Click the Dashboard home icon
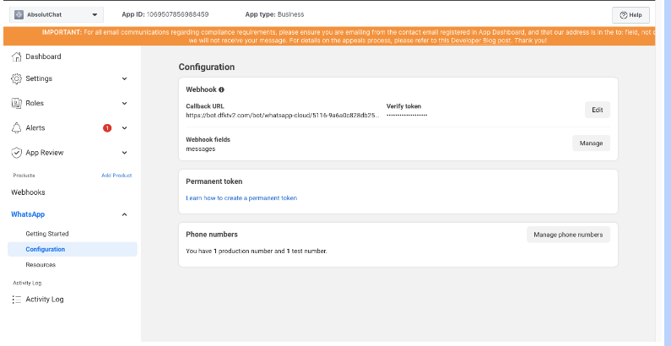 pyautogui.click(x=16, y=57)
